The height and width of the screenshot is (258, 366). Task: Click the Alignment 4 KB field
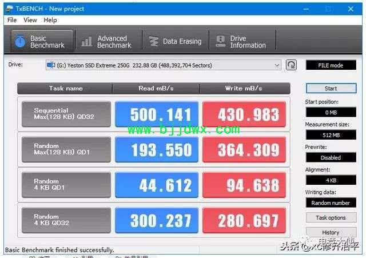(x=331, y=180)
